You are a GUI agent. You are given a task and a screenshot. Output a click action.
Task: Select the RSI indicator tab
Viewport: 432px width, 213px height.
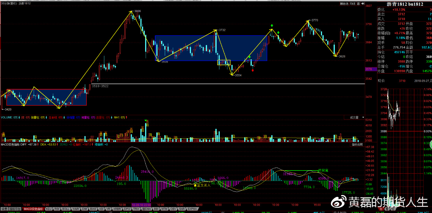(x=57, y=209)
